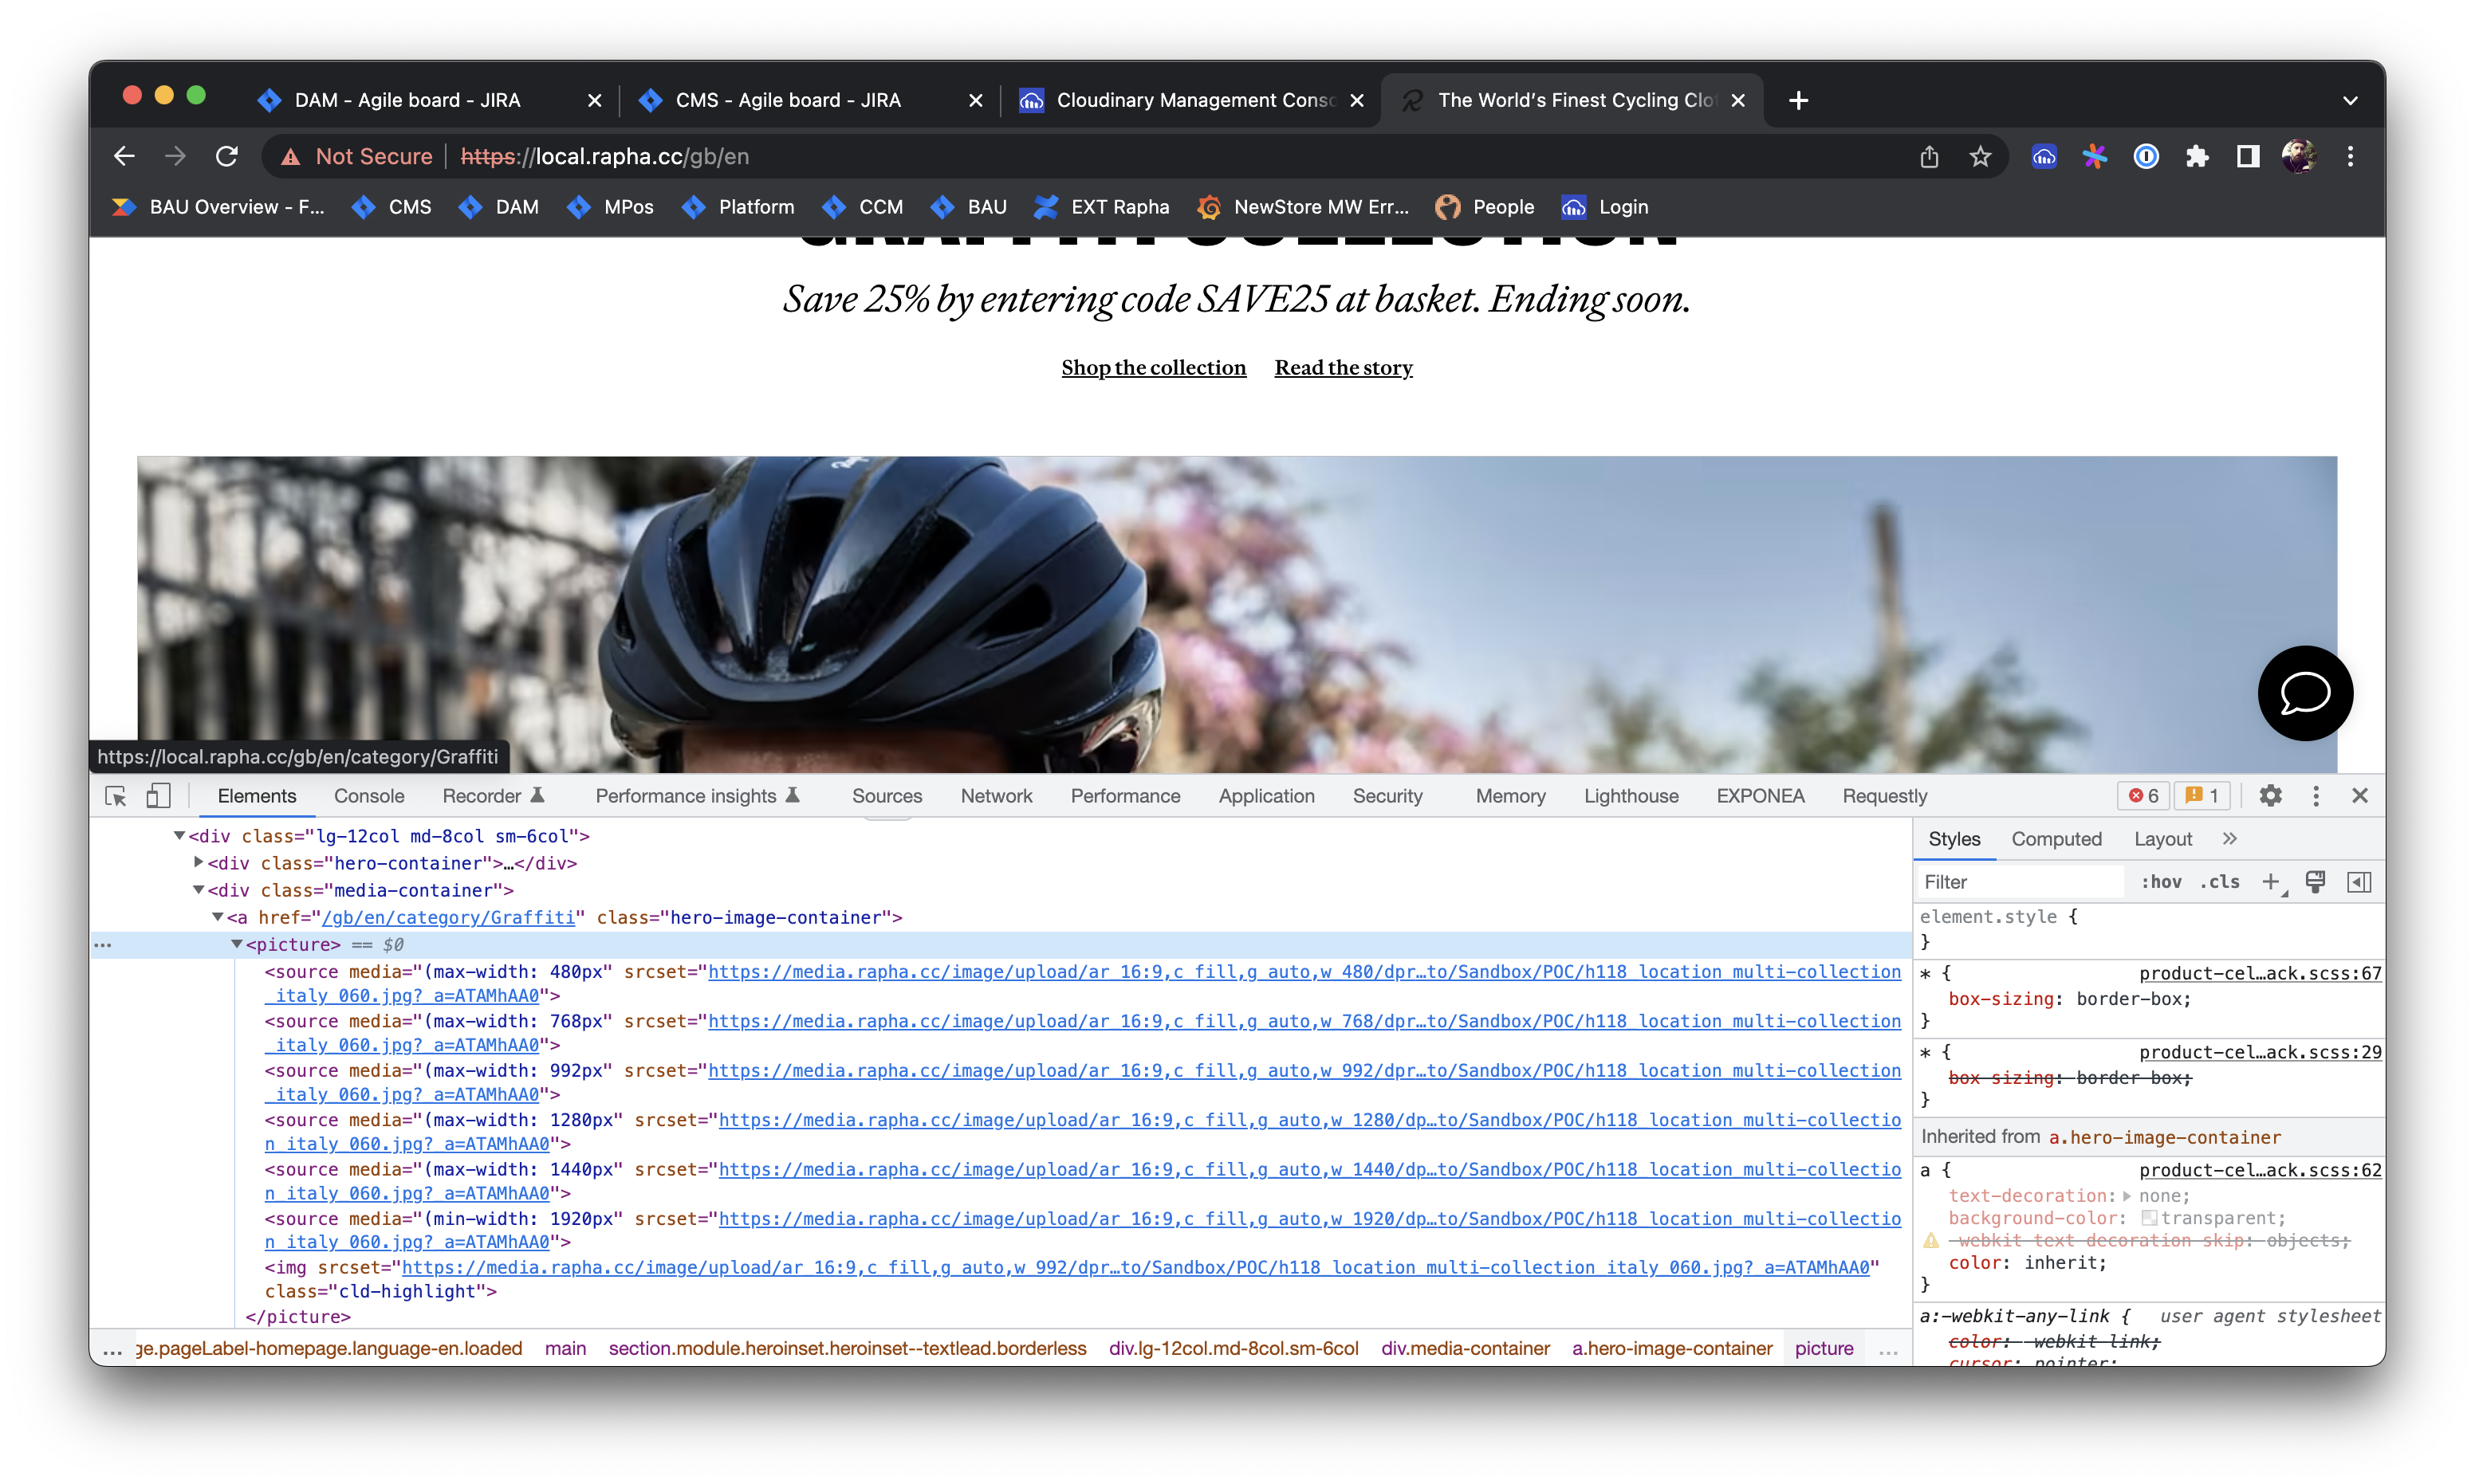
Task: Click the Shop the collection link
Action: [x=1154, y=368]
